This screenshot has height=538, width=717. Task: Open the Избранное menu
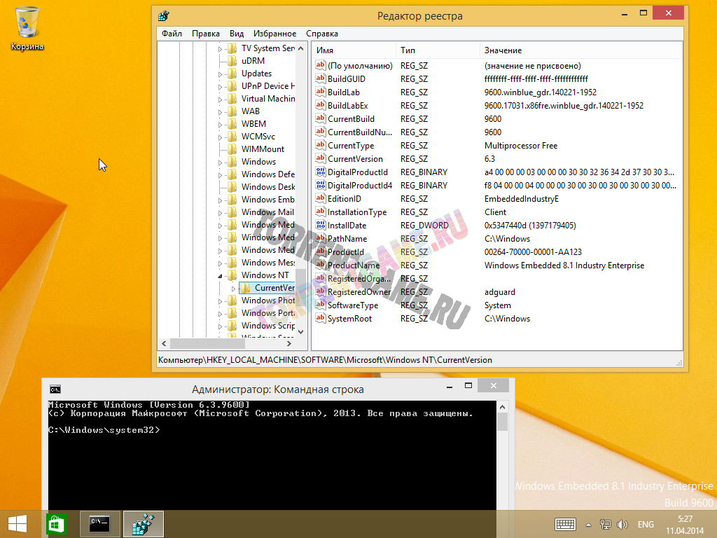click(274, 34)
